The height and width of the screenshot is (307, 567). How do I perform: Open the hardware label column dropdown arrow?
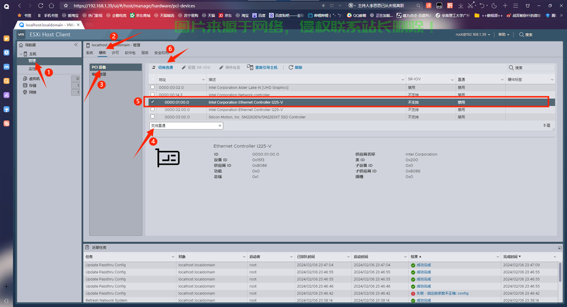(552, 80)
